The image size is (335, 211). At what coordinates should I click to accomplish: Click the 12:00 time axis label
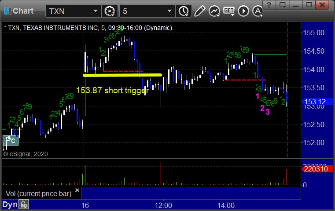point(163,205)
